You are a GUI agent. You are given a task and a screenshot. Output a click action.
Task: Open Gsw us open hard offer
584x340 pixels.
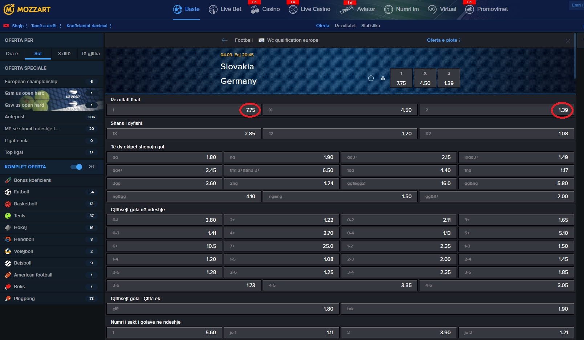tap(52, 105)
